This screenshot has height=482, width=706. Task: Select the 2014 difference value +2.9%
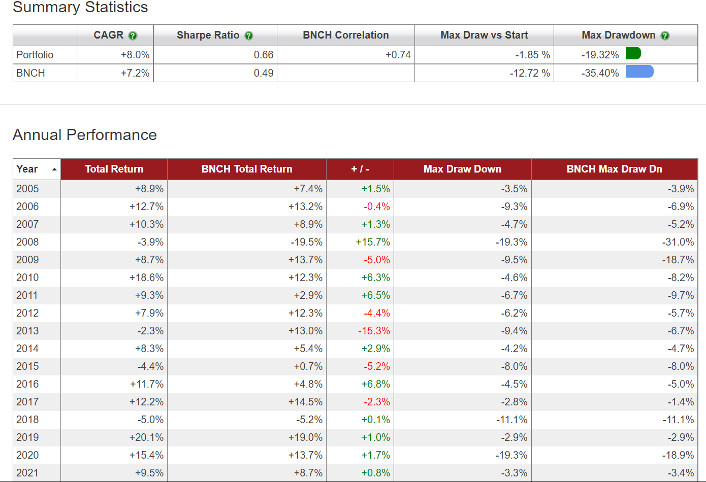(376, 349)
